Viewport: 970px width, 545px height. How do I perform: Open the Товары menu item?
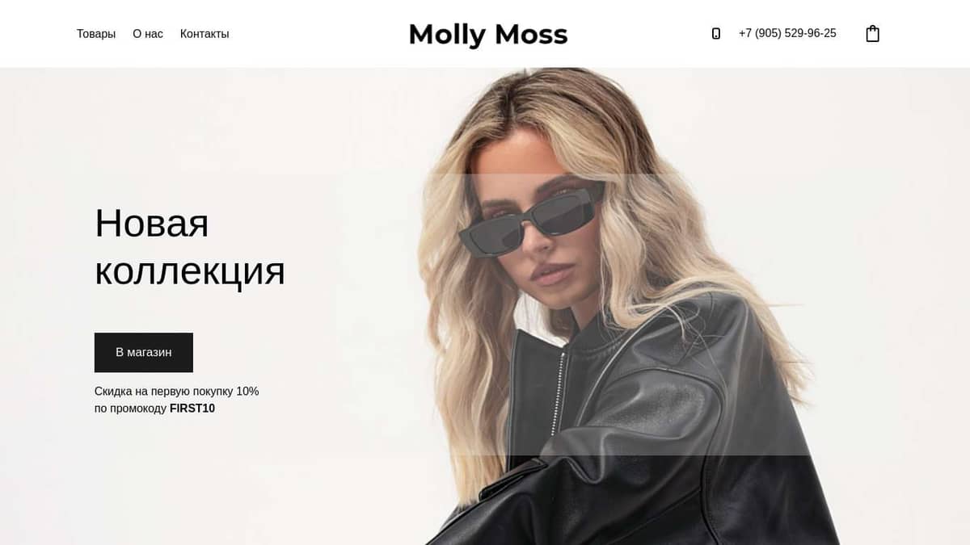pos(96,34)
